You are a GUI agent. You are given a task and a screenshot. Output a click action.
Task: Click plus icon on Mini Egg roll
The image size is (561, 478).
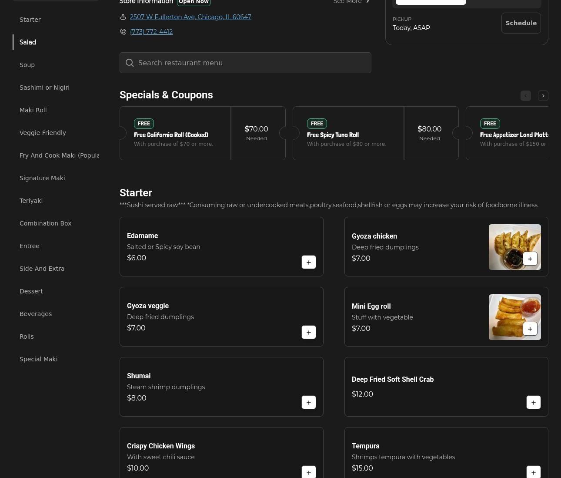pos(530,329)
